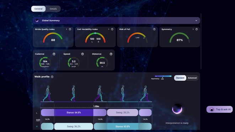This screenshot has height=132, width=235.
Task: Show help for Stride Quality Index
Action: point(70,29)
